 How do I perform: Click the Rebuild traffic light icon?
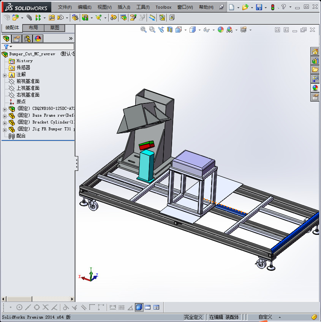click(272, 7)
